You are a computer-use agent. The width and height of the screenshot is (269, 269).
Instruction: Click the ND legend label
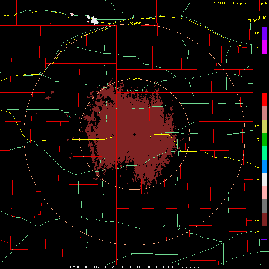(256, 233)
